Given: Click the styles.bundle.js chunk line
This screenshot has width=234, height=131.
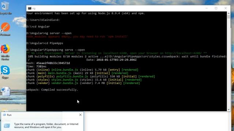Looking at the screenshot, I should tap(84, 80).
